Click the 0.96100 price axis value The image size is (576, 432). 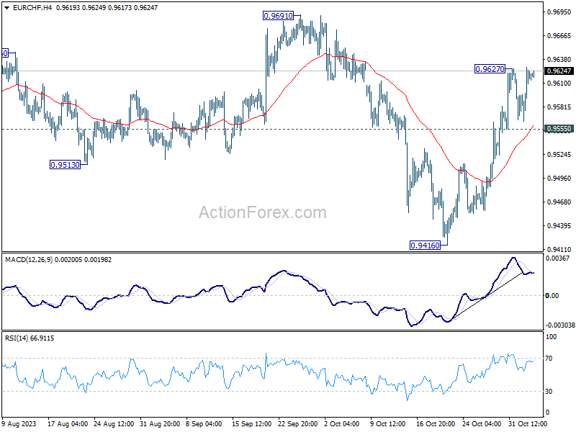559,84
